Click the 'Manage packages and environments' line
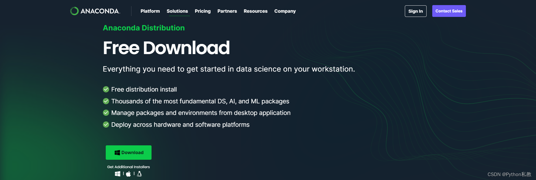The image size is (536, 180). point(201,113)
